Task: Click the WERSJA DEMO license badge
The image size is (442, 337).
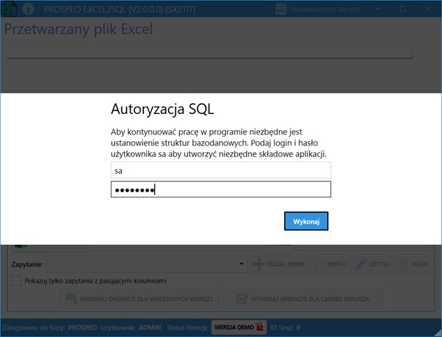Action: coord(238,327)
